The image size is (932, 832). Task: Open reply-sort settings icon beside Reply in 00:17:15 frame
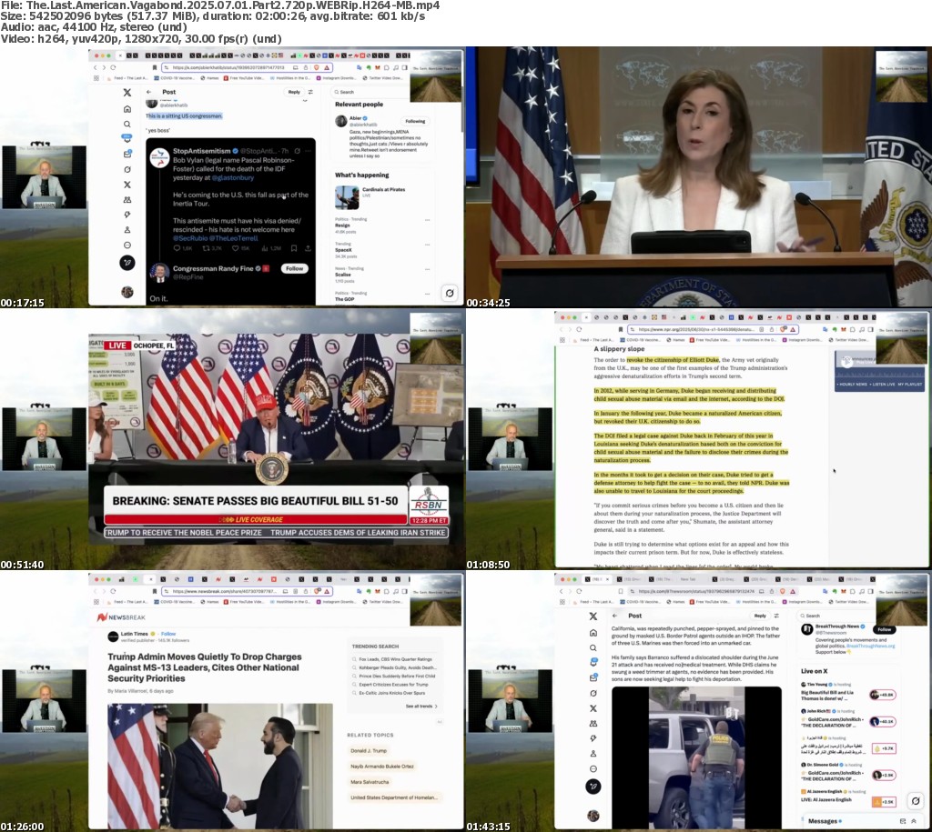pyautogui.click(x=310, y=92)
